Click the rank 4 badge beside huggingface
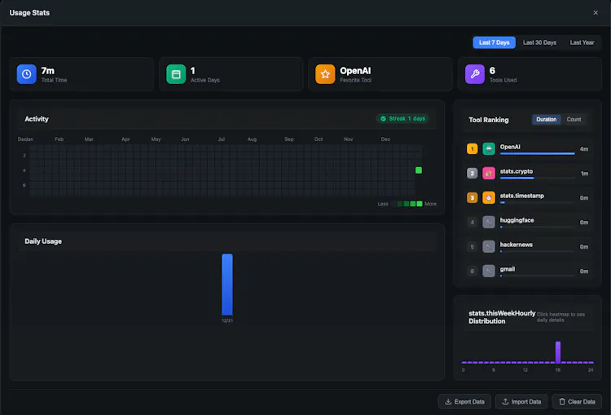Image resolution: width=611 pixels, height=415 pixels. [472, 223]
